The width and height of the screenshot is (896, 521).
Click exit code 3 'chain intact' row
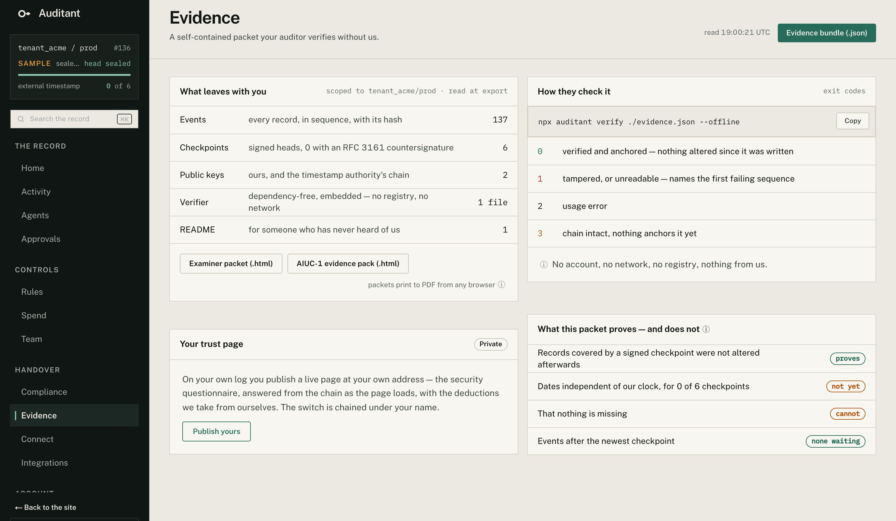(701, 233)
